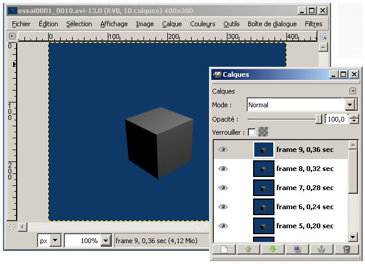The height and width of the screenshot is (264, 365).
Task: Open the Boîte de dialogue menu
Action: 272,24
